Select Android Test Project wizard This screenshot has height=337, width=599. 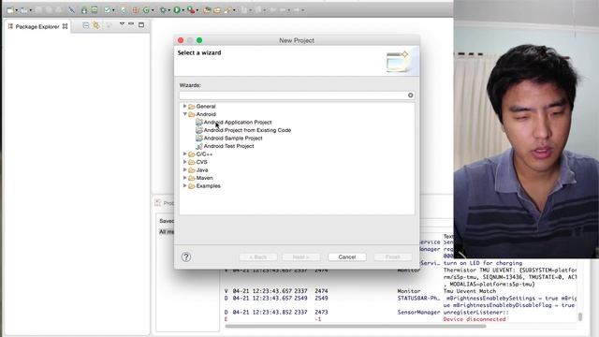tap(225, 146)
